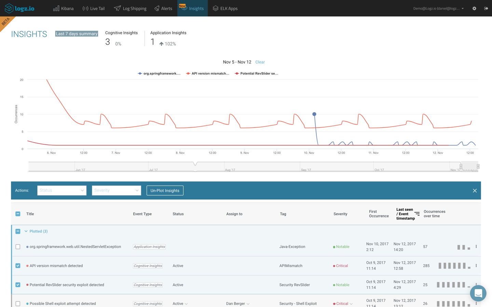This screenshot has width=492, height=307.
Task: Select the Insights tab
Action: click(192, 8)
